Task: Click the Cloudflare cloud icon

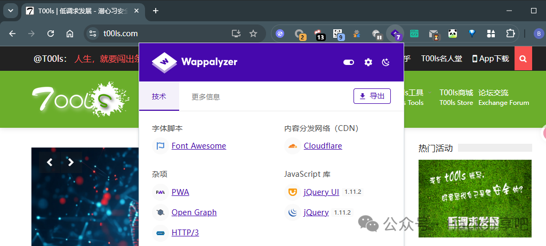Action: [x=293, y=146]
